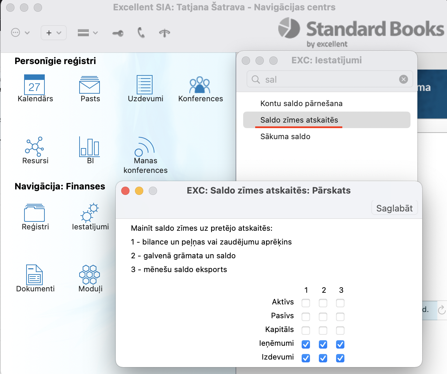Click the Saglabāt button
The width and height of the screenshot is (447, 374).
click(x=394, y=208)
